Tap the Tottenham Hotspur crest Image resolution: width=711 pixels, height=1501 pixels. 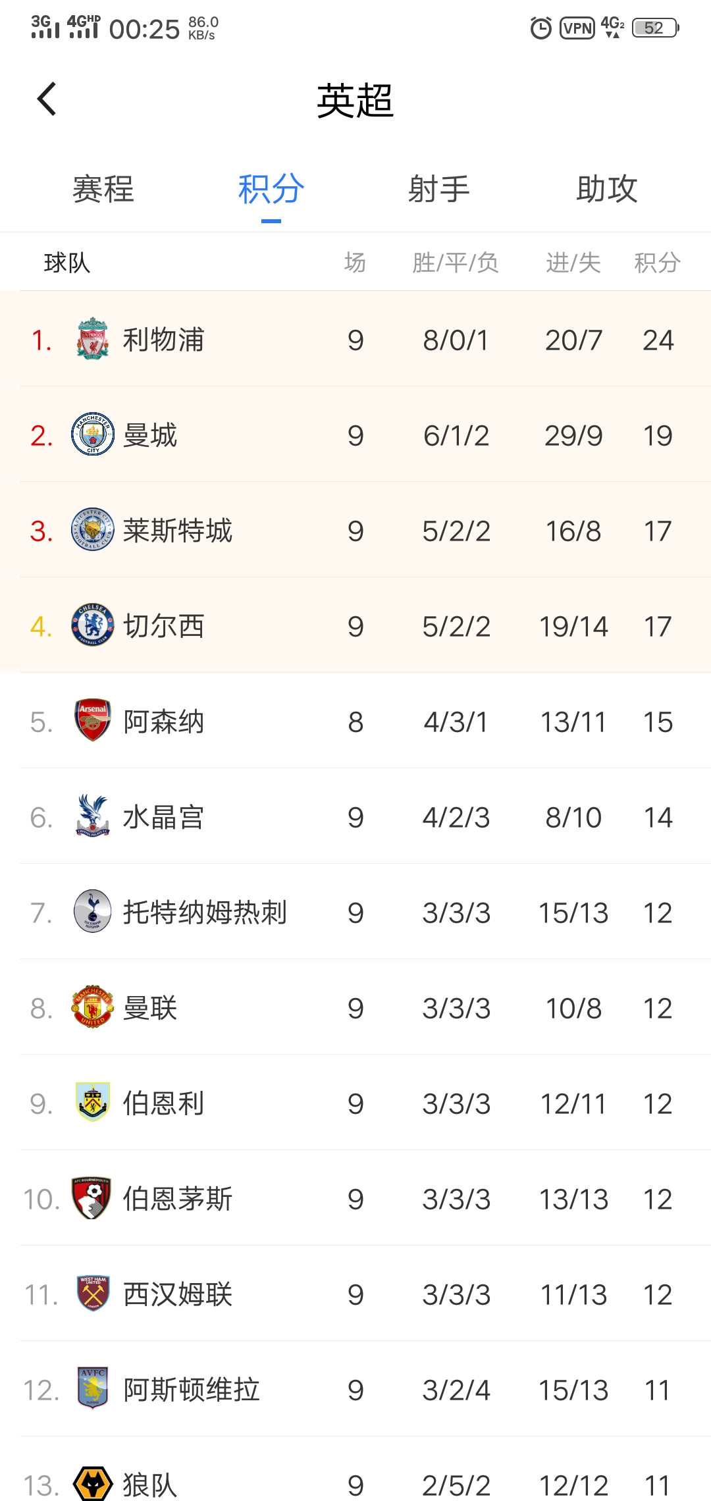[x=93, y=912]
